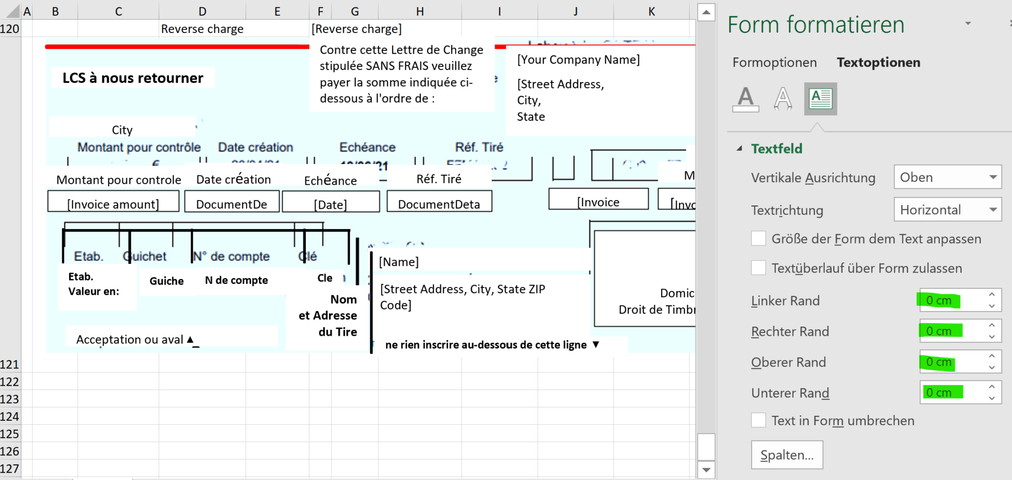Open the Spalten dialog
The image size is (1012, 480).
pos(787,454)
